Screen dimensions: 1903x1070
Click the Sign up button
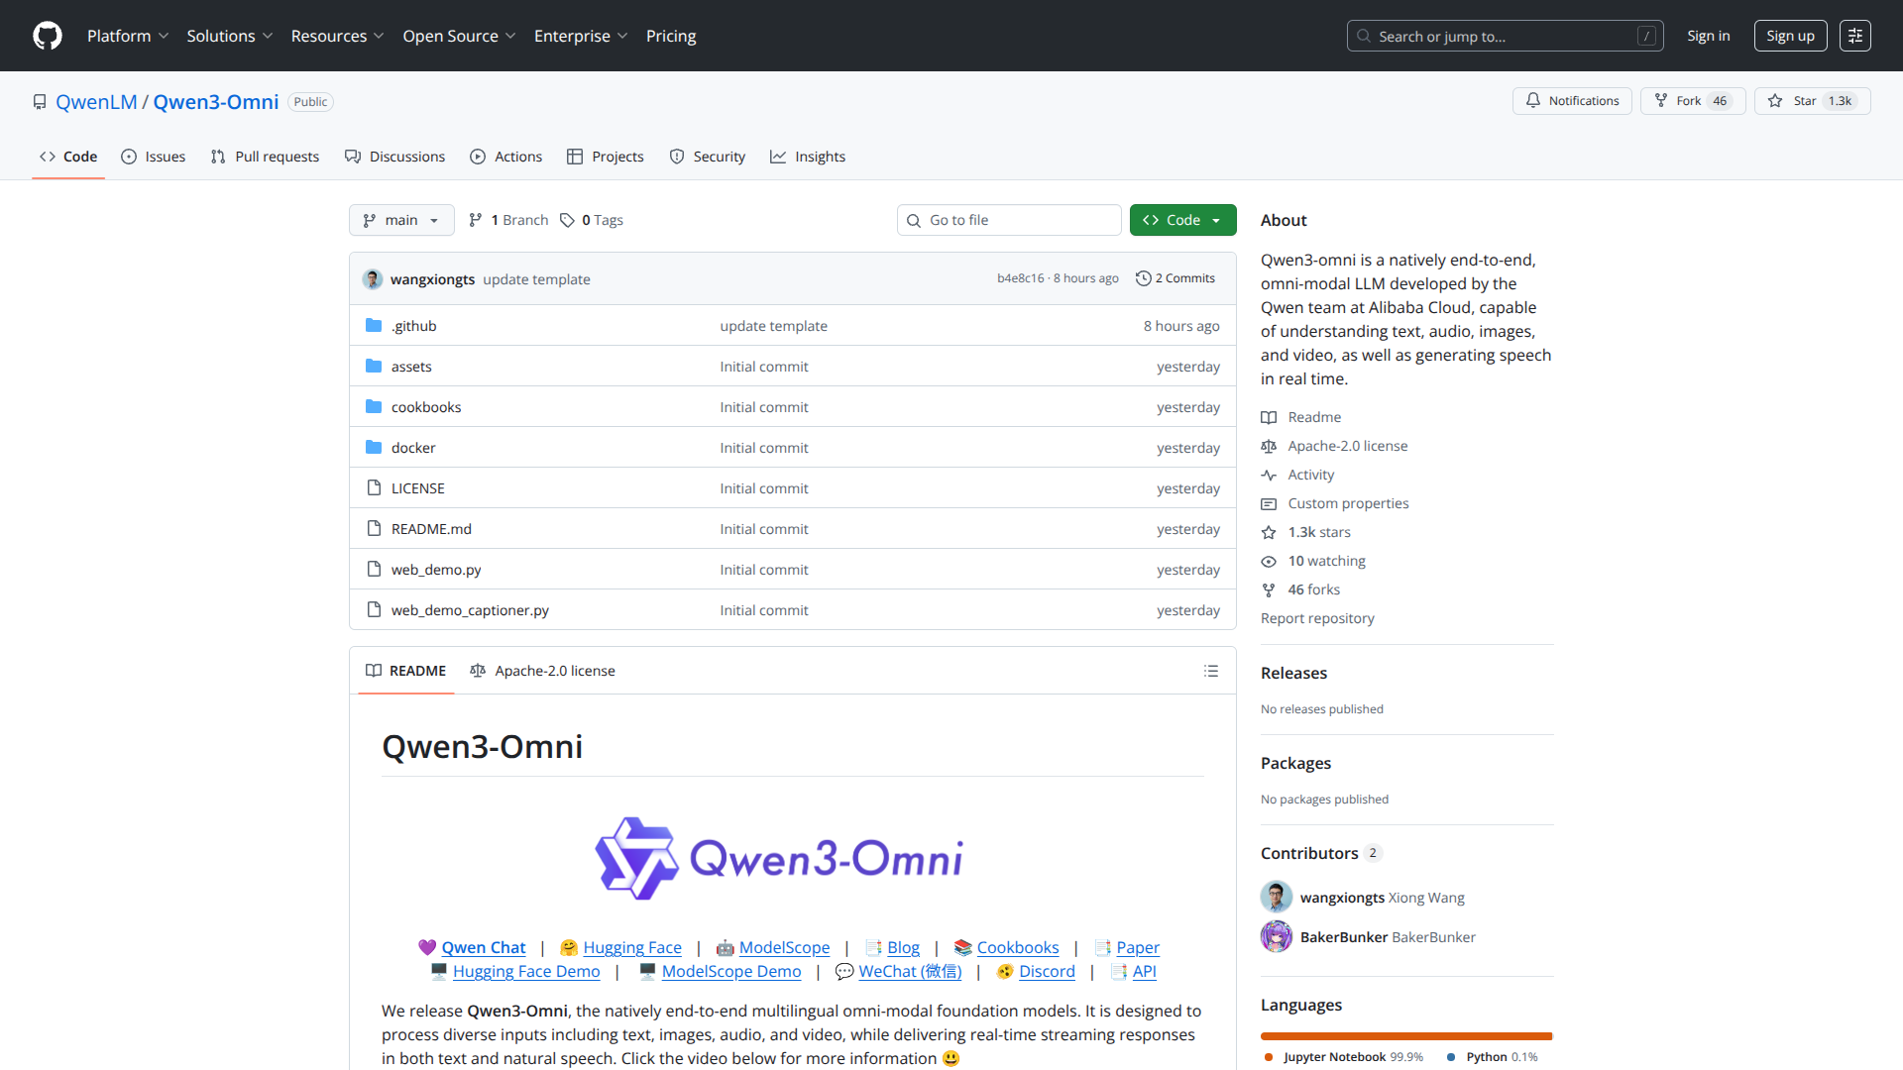click(1790, 36)
